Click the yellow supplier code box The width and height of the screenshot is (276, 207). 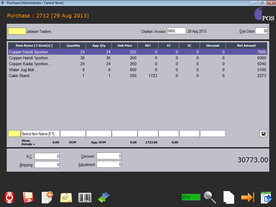[x=17, y=31]
